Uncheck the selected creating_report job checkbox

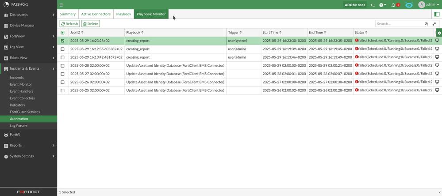[x=62, y=41]
